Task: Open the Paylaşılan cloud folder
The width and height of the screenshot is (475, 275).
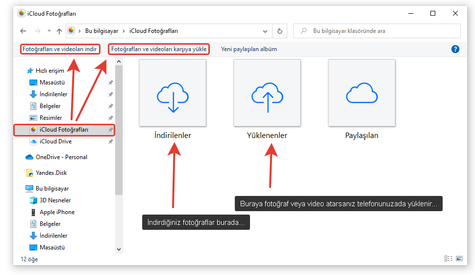Action: (361, 92)
